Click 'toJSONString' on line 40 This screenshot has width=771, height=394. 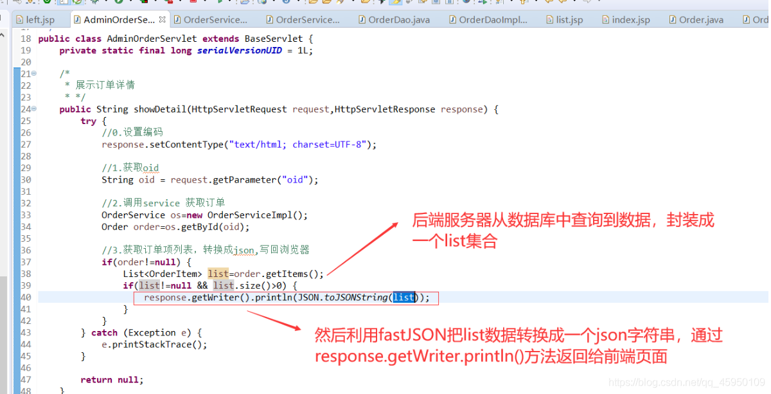[355, 297]
